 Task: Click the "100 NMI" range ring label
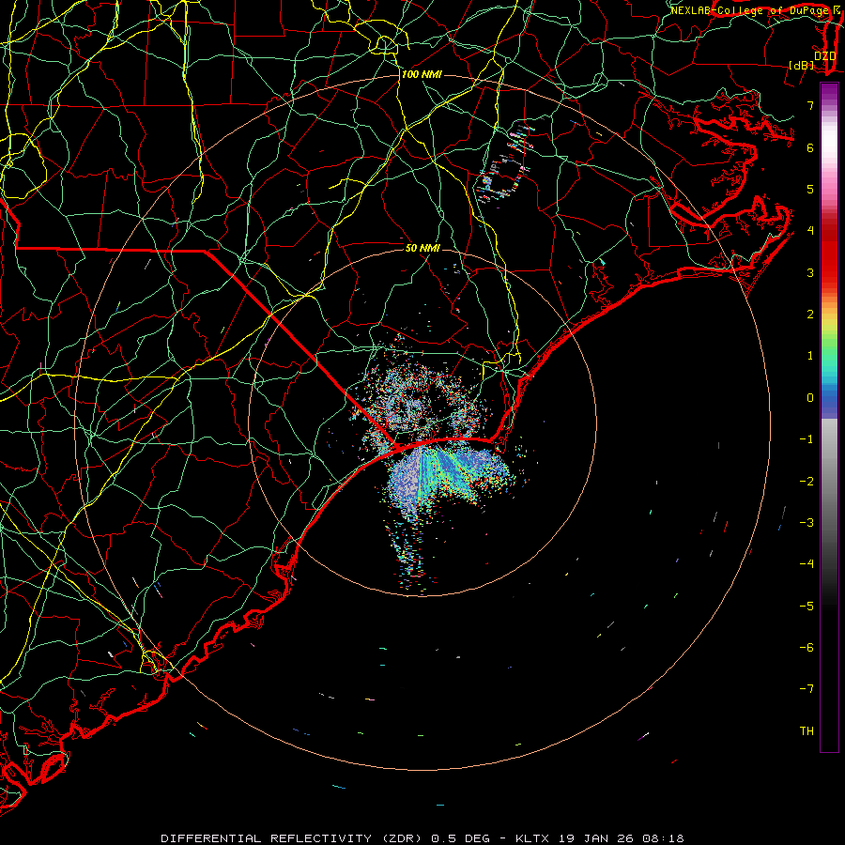click(422, 74)
